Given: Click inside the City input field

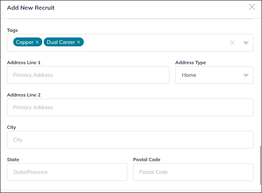Looking at the screenshot, I should click(130, 140).
